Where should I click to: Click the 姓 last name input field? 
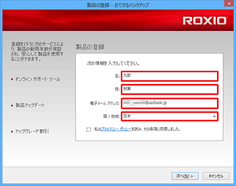[169, 89]
